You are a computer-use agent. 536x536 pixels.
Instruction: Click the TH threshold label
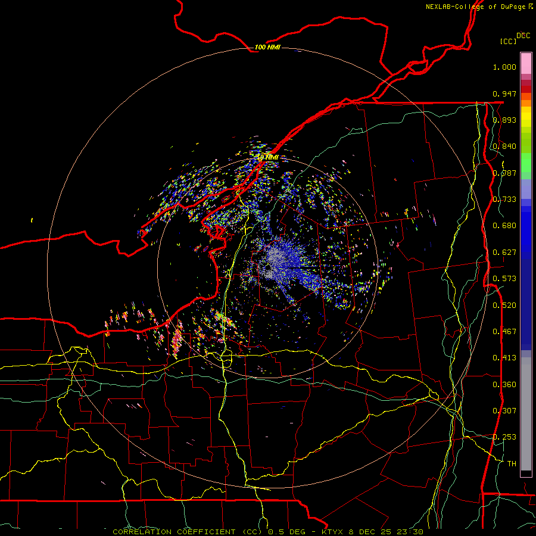tap(512, 464)
